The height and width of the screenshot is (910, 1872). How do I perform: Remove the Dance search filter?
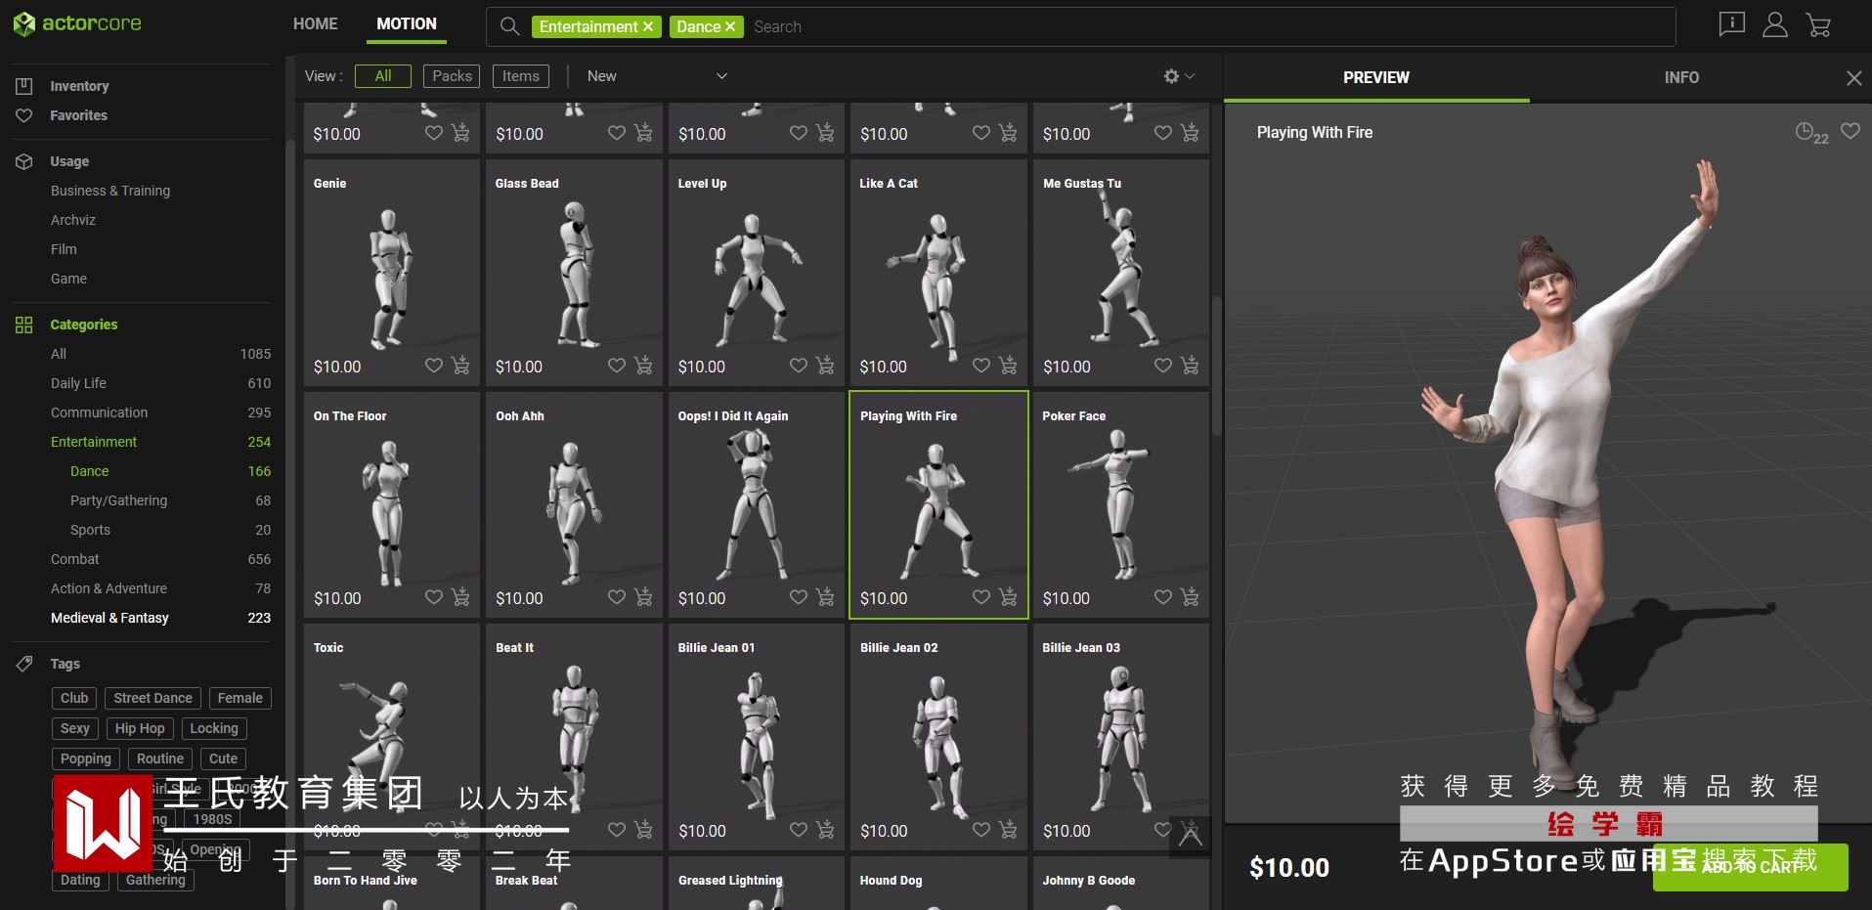coord(729,27)
